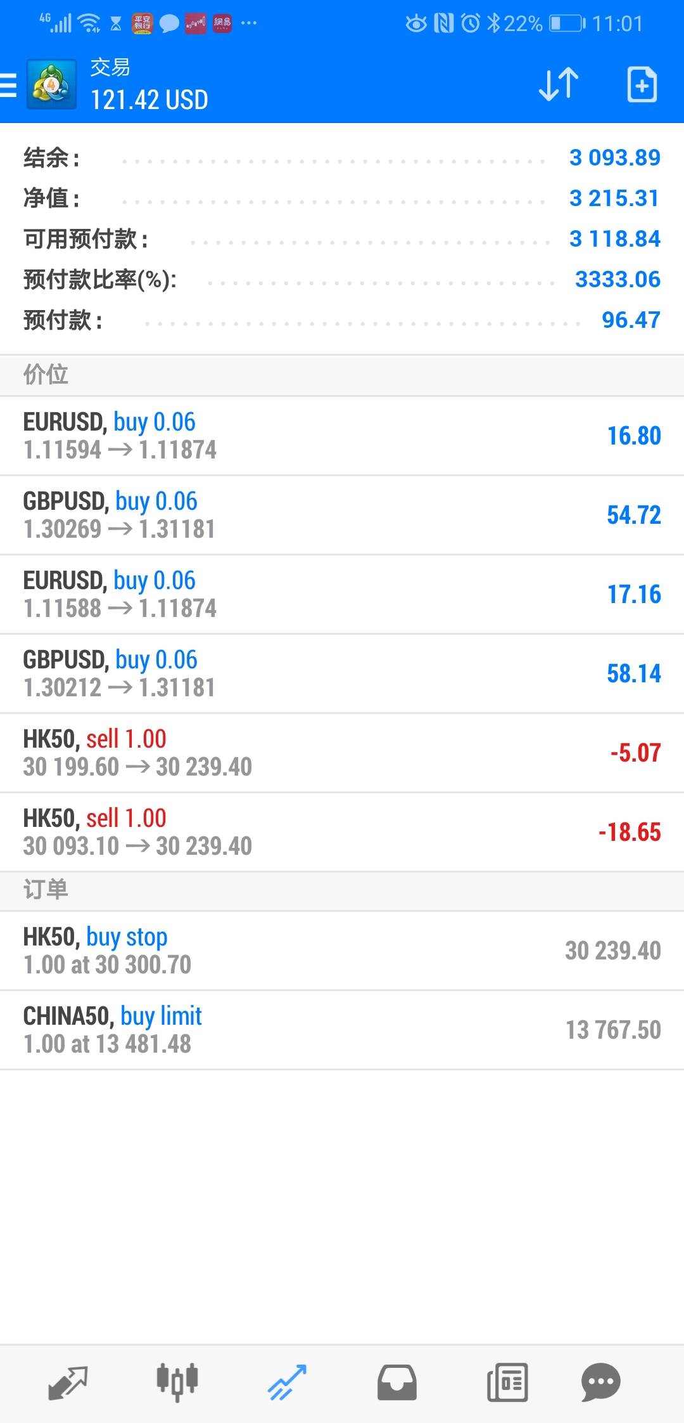Tap the sort orders arrows icon
Image resolution: width=684 pixels, height=1423 pixels.
559,84
